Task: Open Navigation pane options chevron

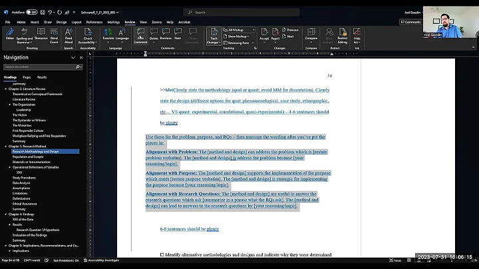Action: click(73, 57)
